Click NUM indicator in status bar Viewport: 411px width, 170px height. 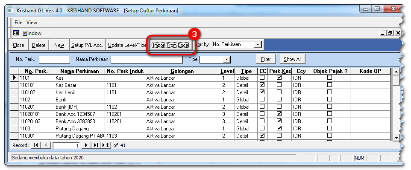click(x=359, y=158)
